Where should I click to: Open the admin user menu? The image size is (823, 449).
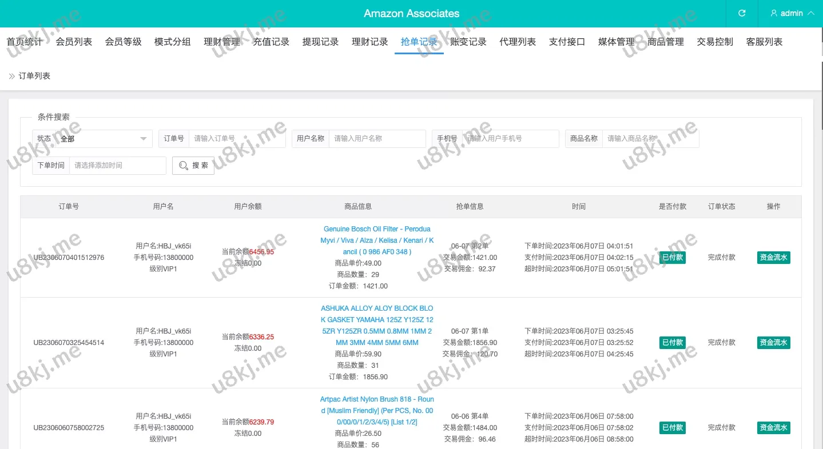tap(792, 13)
